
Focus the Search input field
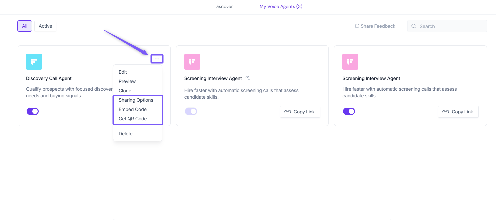pyautogui.click(x=450, y=26)
